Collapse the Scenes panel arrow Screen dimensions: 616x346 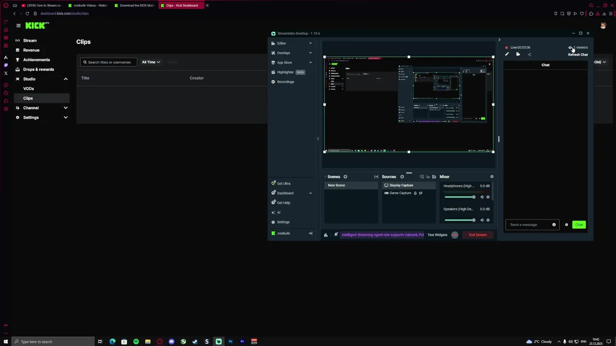click(x=325, y=177)
